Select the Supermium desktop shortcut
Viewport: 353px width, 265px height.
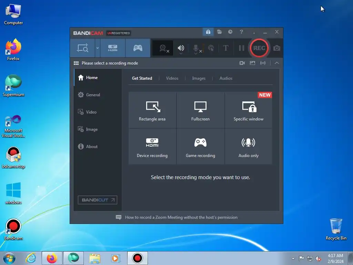tap(13, 86)
